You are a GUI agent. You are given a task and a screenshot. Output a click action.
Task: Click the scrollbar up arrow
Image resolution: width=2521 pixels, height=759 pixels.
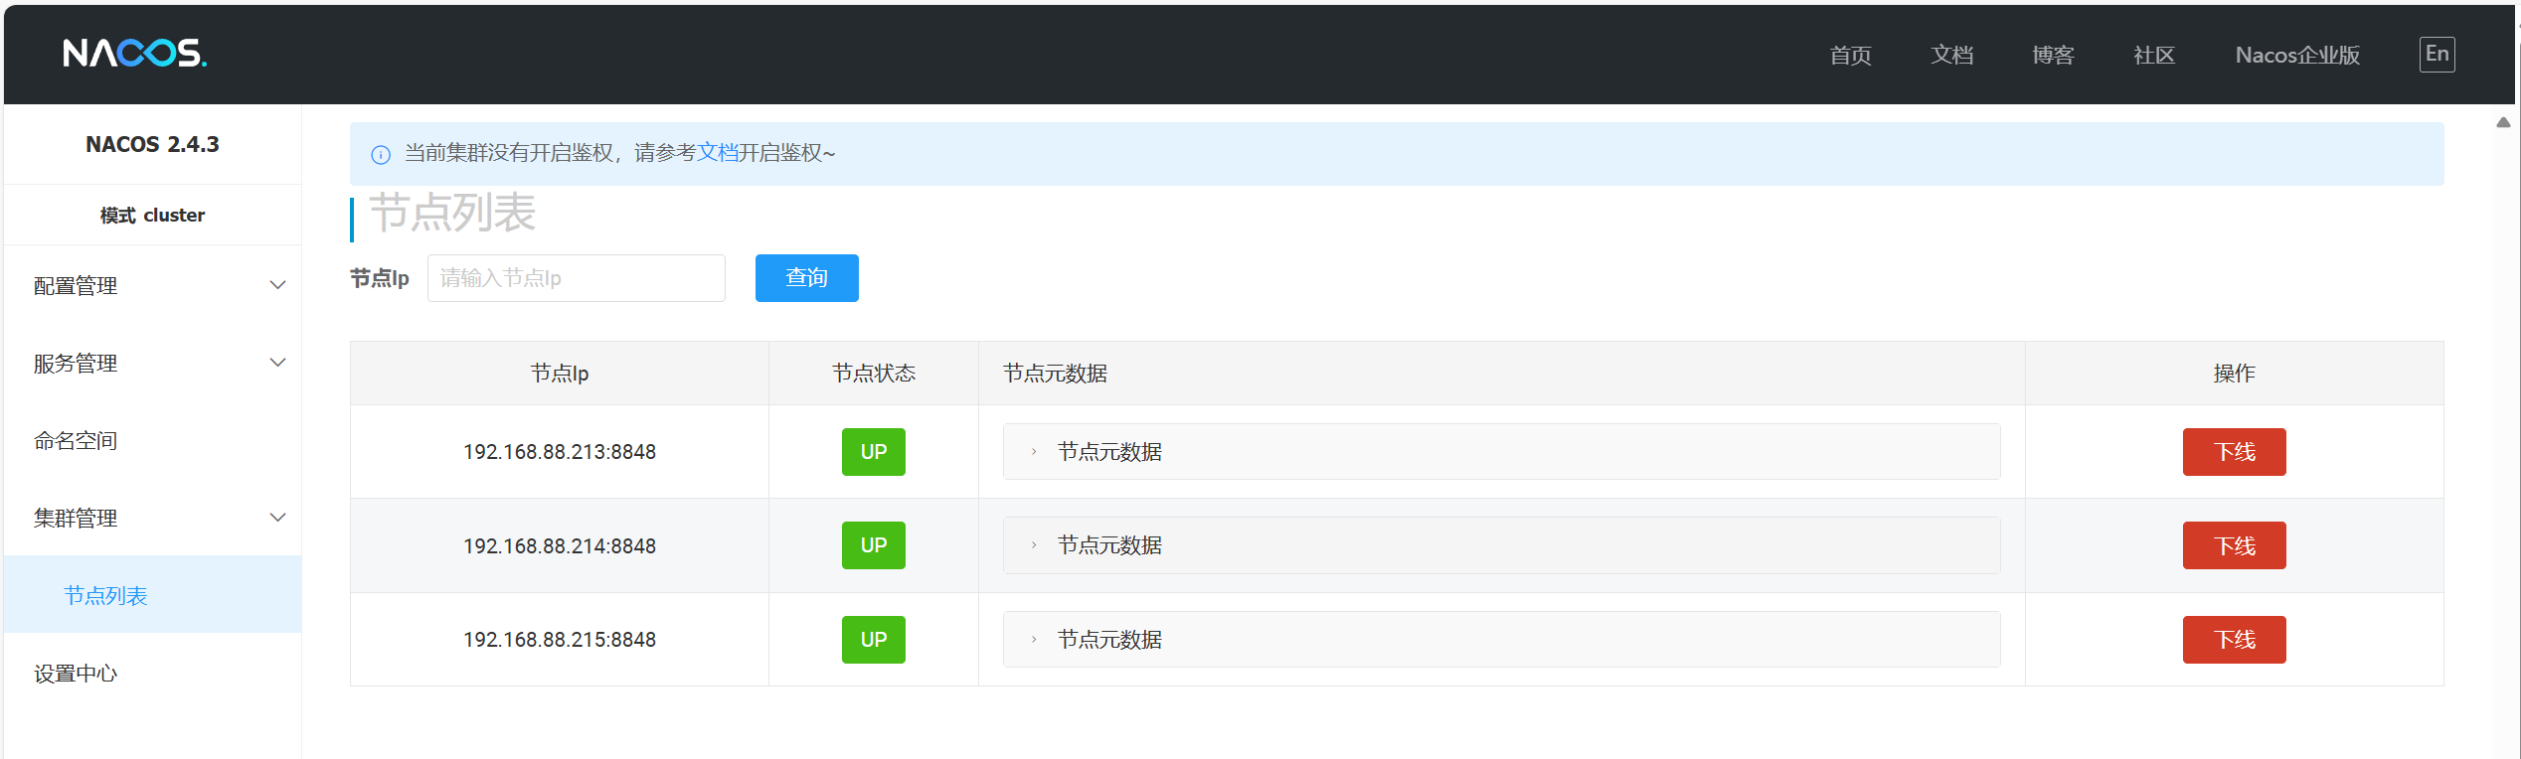(2503, 122)
